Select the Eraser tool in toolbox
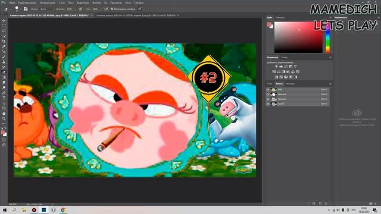 tap(4, 72)
